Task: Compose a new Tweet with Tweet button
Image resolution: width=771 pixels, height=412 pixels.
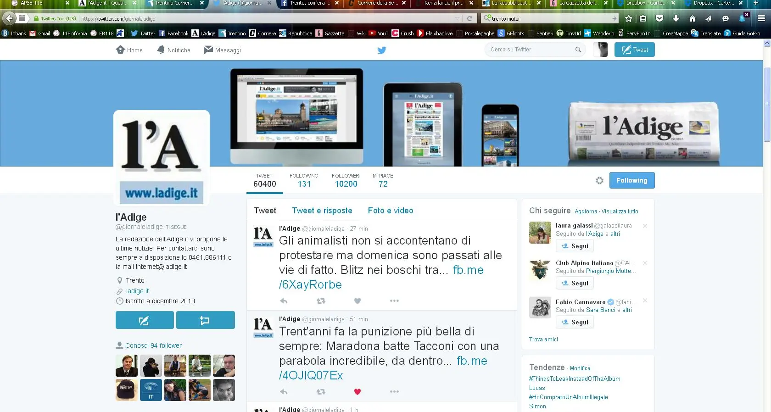Action: coord(634,50)
